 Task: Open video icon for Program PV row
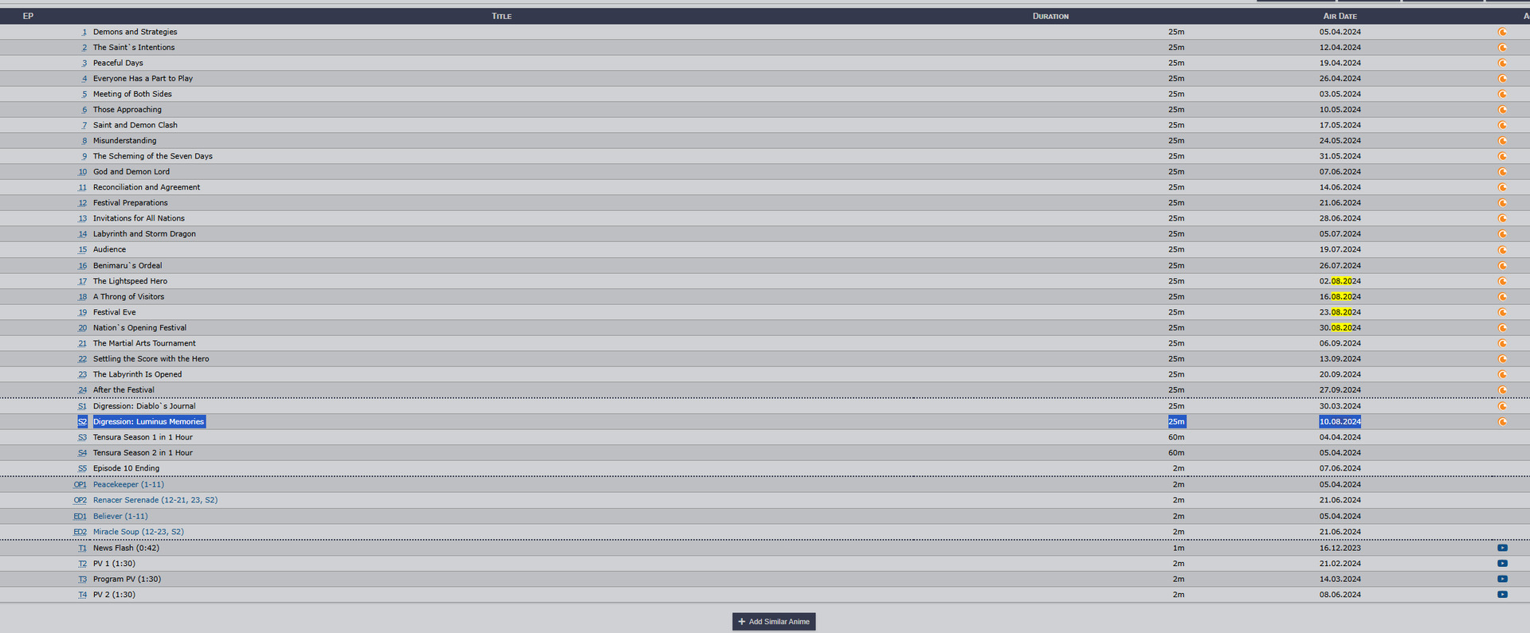click(1502, 579)
